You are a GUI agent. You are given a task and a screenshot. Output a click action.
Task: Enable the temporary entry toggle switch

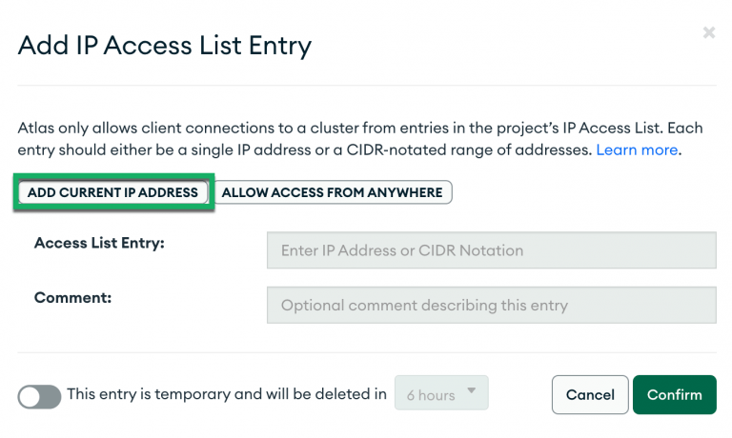39,395
